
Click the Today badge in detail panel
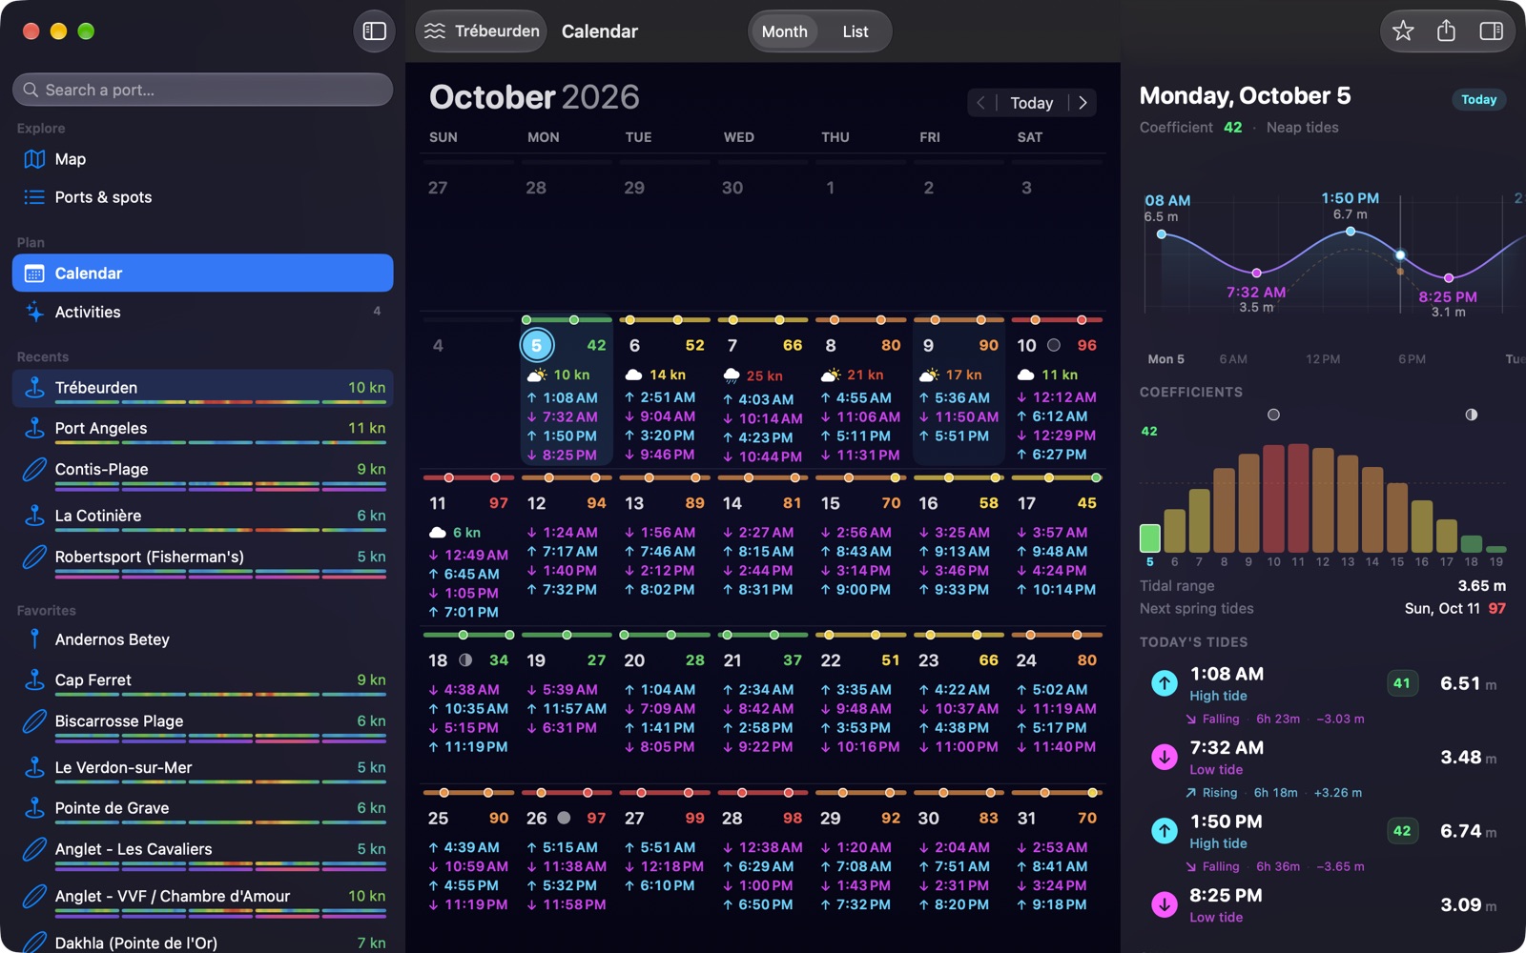(1478, 99)
